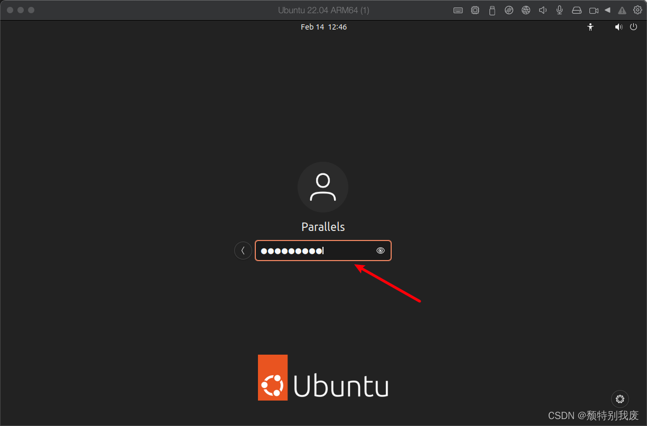The image size is (647, 426).
Task: Click the CPU chip icon in title bar
Action: (x=475, y=10)
